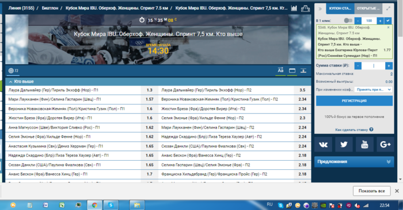Switch the market layout window icon
This screenshot has width=403, height=210.
coord(292,71)
